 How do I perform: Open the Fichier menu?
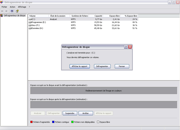[x=4, y=7]
